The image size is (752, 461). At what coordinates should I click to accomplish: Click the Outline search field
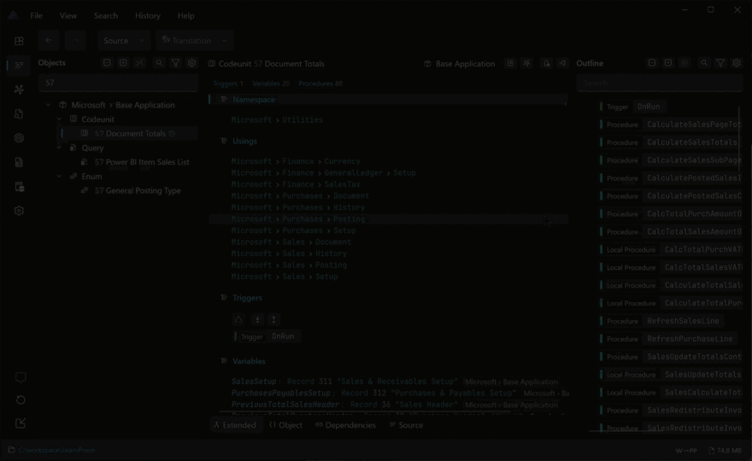[658, 83]
